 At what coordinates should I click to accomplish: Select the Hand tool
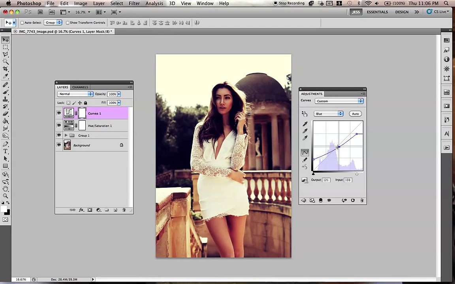pos(6,189)
